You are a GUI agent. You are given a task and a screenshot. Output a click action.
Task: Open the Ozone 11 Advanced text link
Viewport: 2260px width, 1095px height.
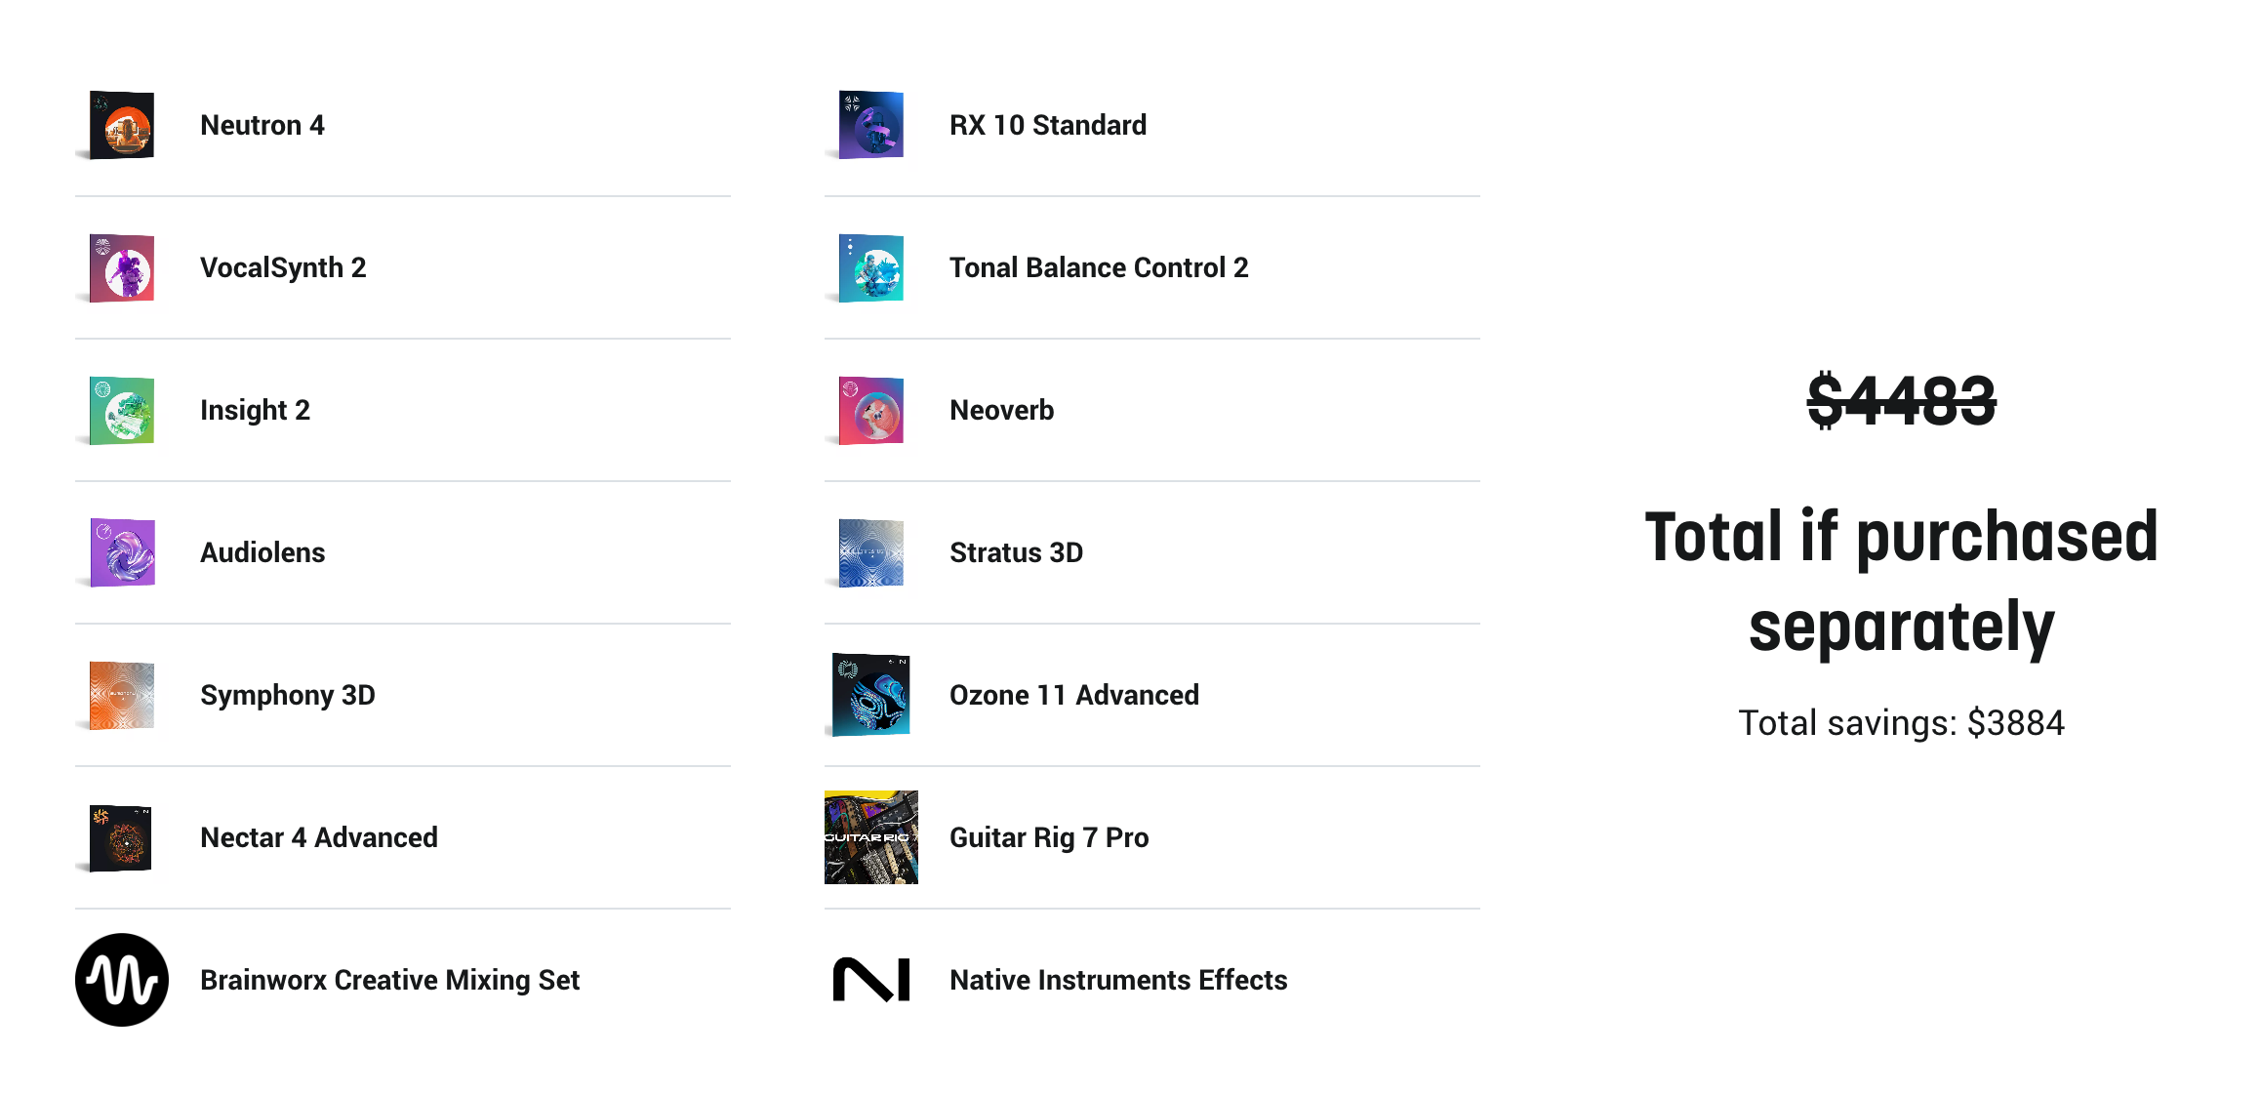(1073, 695)
